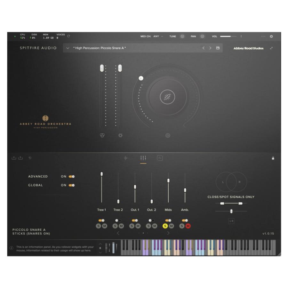Disable the Amb. mic switch
Screen dimensions: 288x288
tap(185, 220)
